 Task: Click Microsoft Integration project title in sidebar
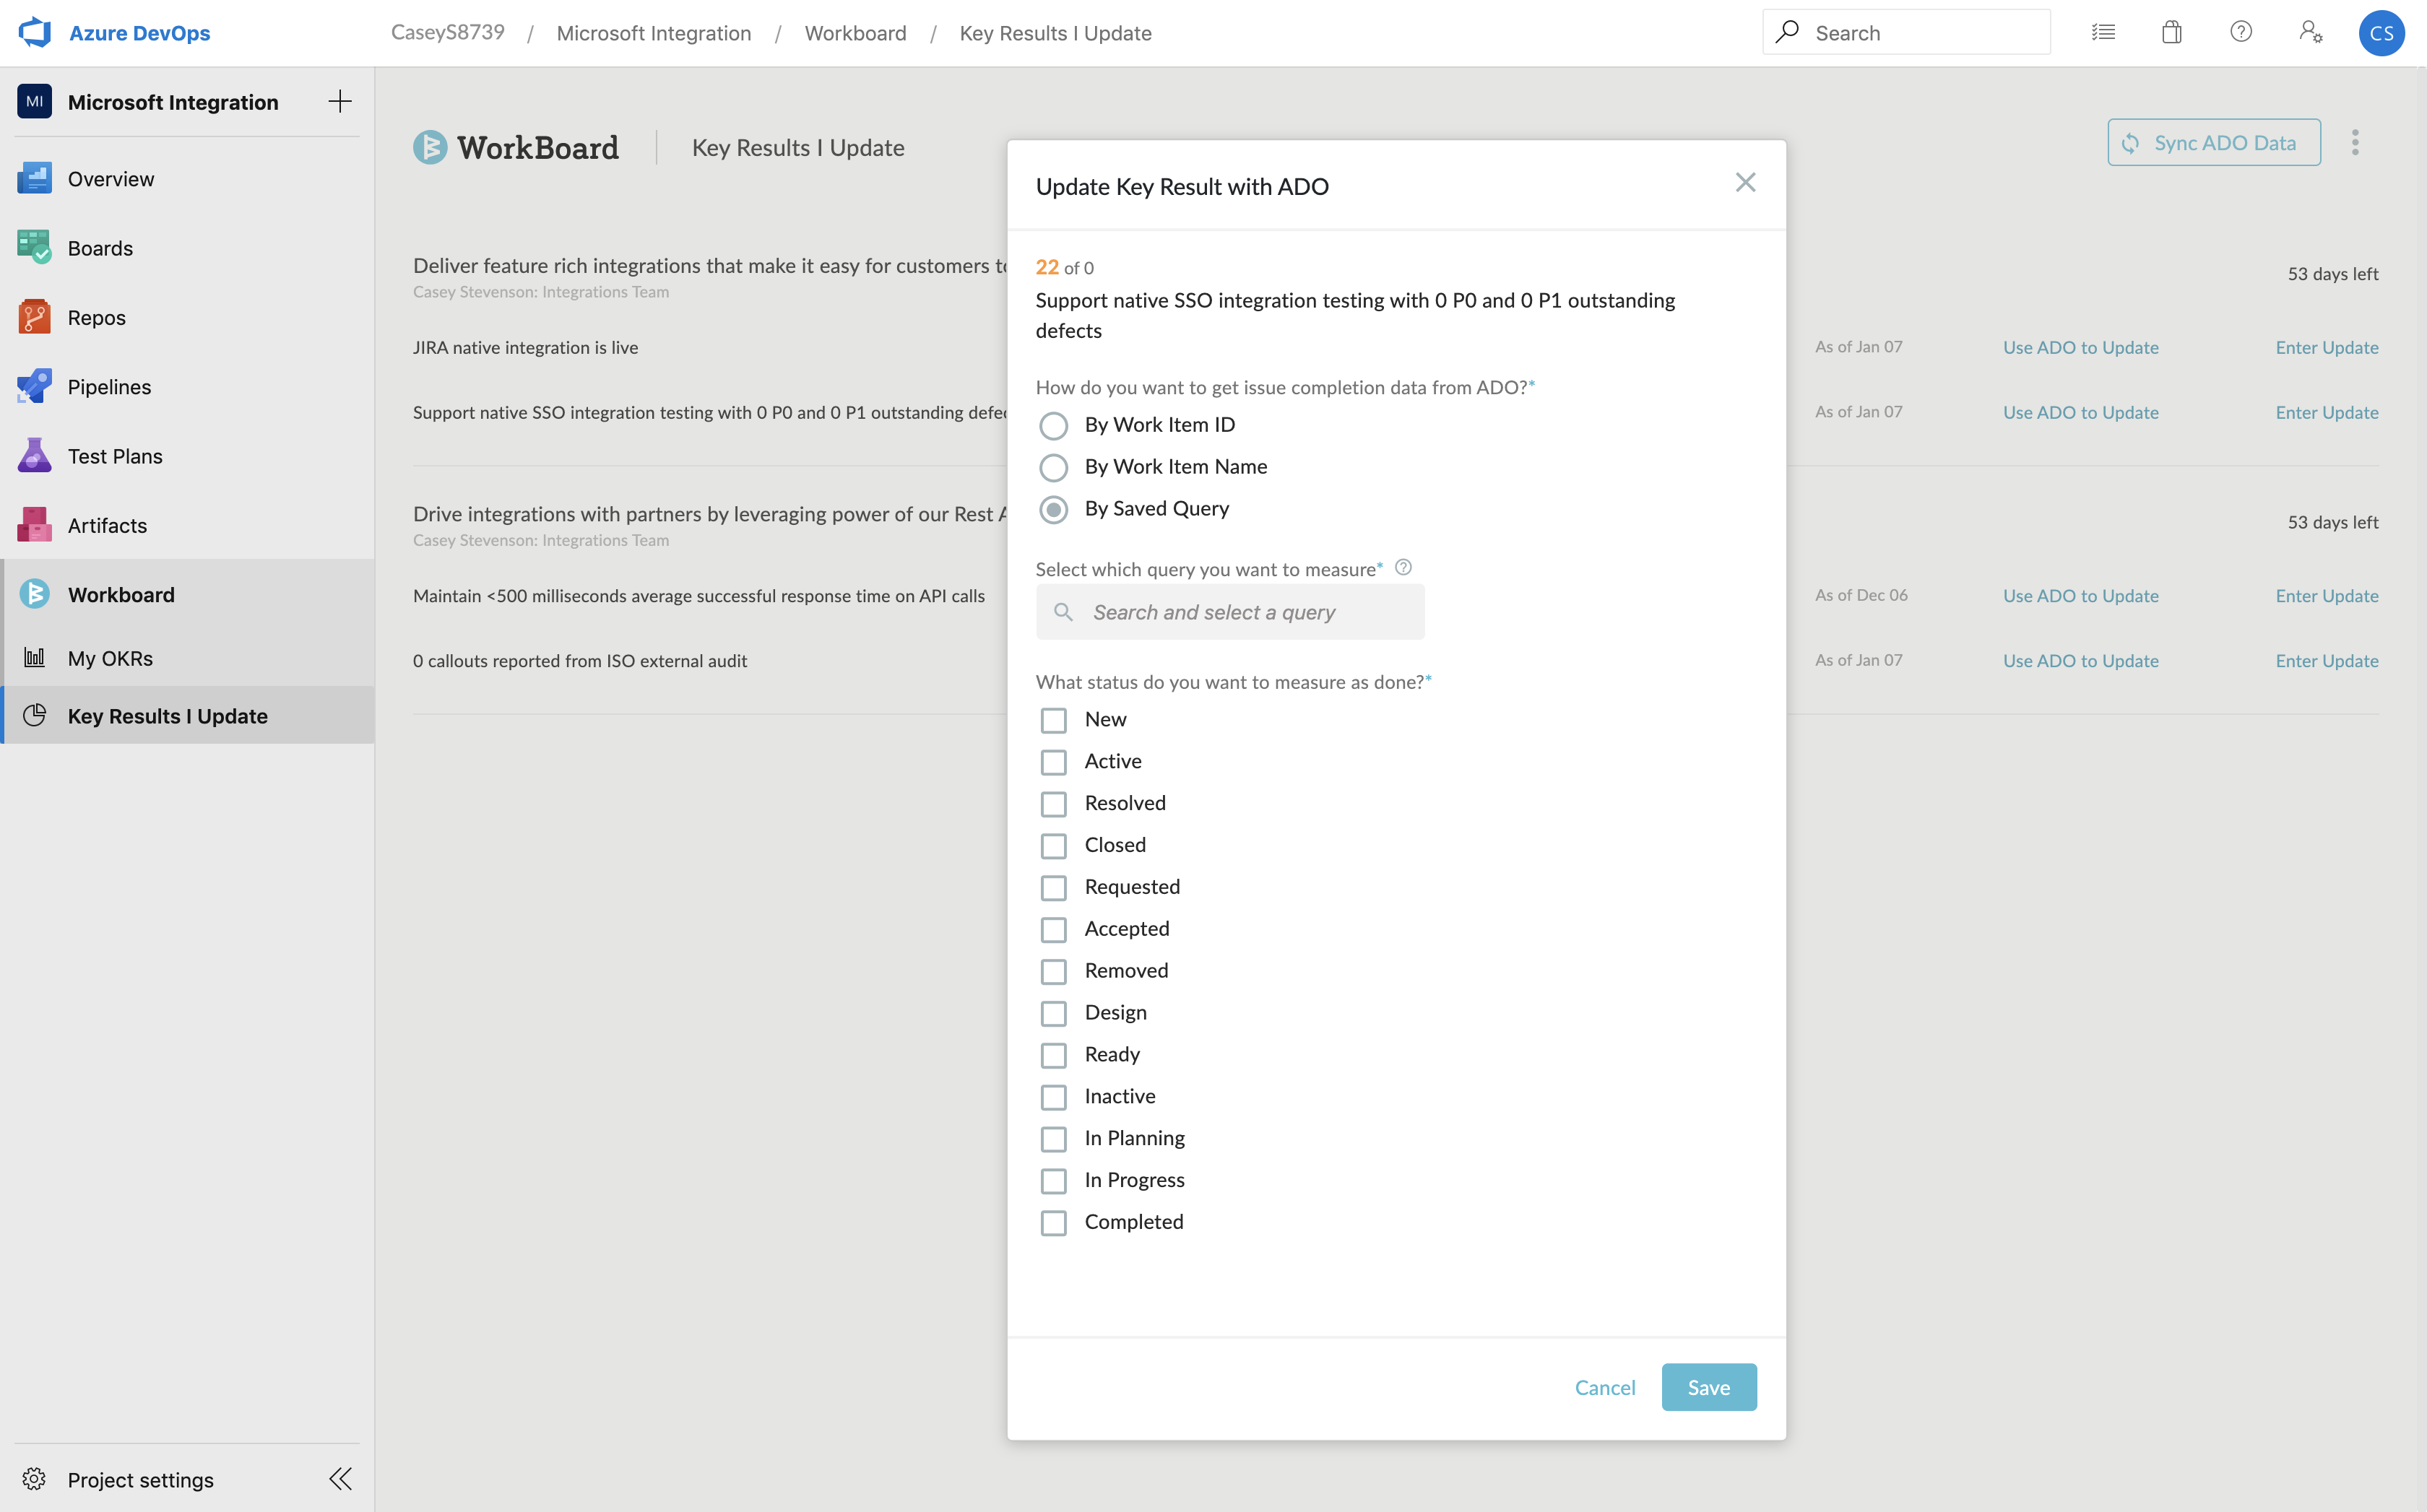point(173,102)
